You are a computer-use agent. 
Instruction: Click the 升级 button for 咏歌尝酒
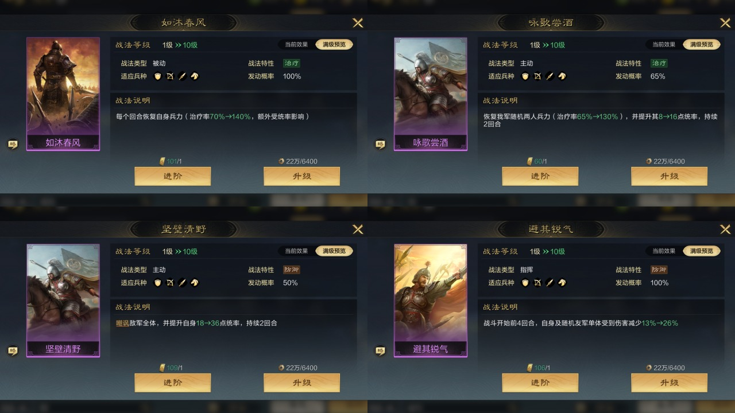click(x=669, y=176)
